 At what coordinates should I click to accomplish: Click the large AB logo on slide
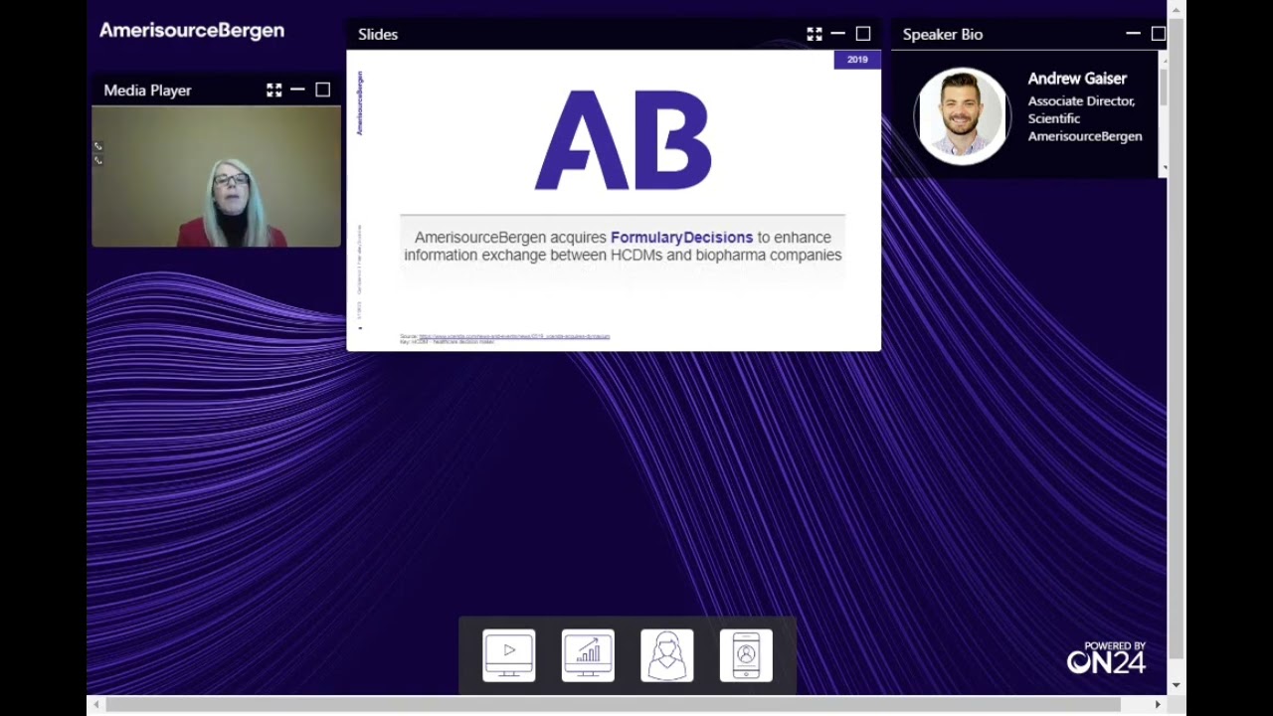[624, 140]
